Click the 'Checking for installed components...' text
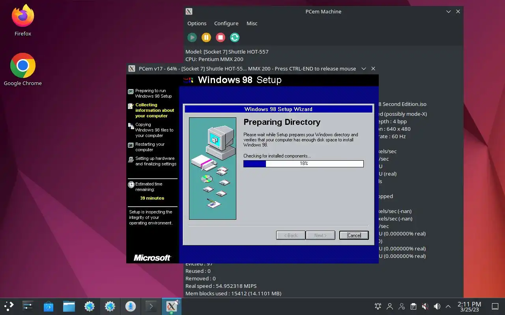This screenshot has width=505, height=315. pos(277,156)
